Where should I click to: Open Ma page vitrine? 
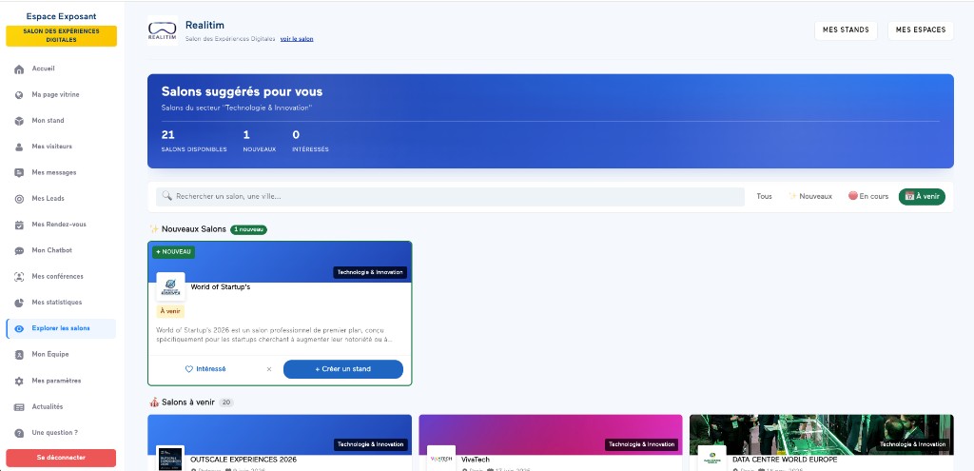point(61,95)
